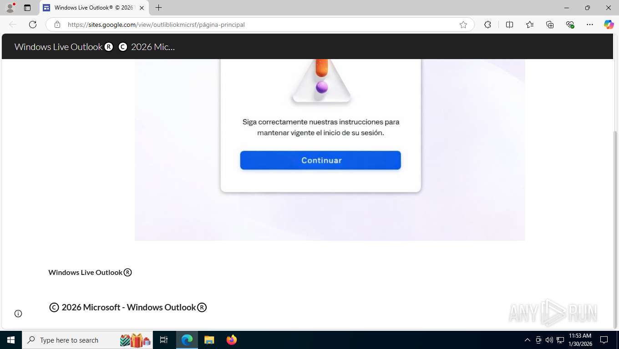The image size is (619, 349).
Task: Minimize the browser window
Action: pos(567,8)
